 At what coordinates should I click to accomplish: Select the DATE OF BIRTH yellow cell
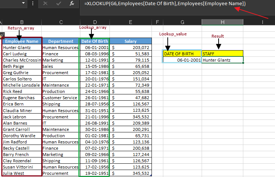182,54
